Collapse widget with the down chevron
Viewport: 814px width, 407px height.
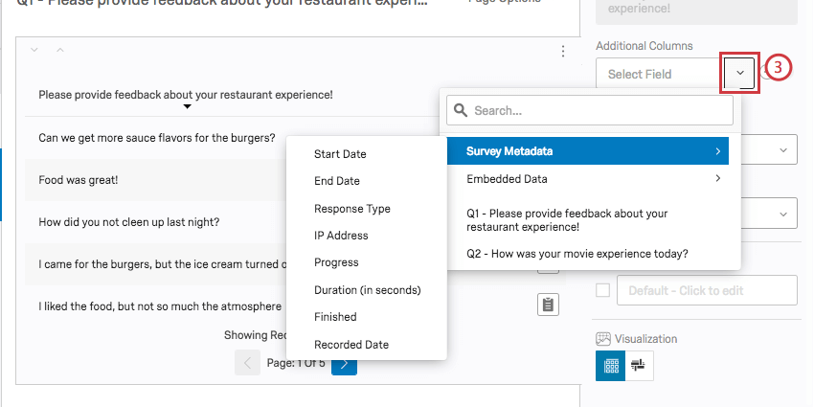click(x=34, y=50)
